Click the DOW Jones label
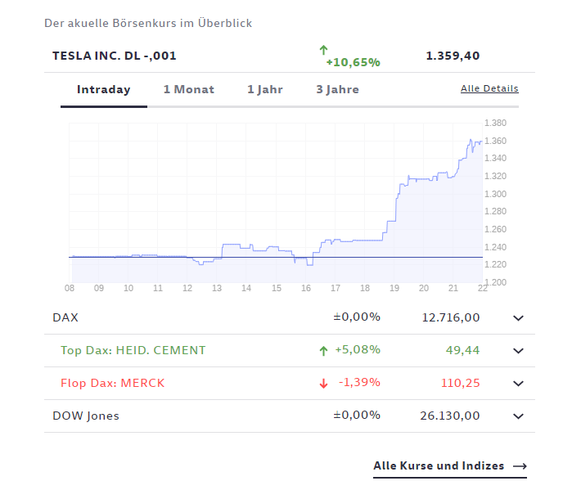Image resolution: width=563 pixels, height=481 pixels. click(86, 416)
